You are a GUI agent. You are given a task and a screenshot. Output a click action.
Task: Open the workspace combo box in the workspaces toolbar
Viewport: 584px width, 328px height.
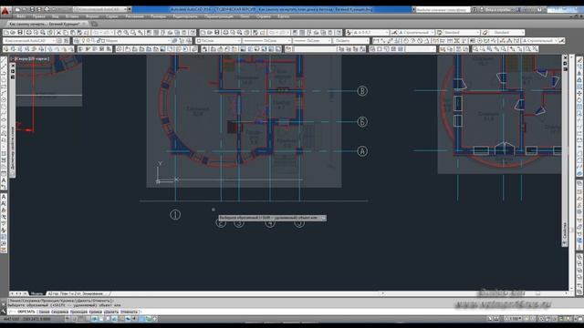coord(29,40)
